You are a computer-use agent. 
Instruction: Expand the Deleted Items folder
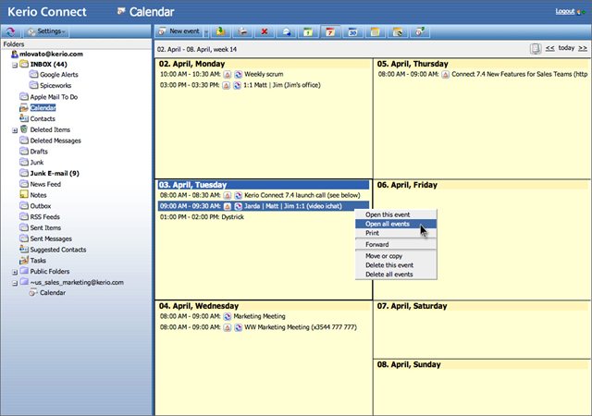coord(15,130)
